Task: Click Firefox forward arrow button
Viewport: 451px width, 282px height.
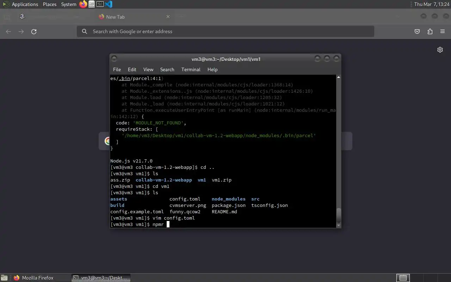Action: pos(21,31)
